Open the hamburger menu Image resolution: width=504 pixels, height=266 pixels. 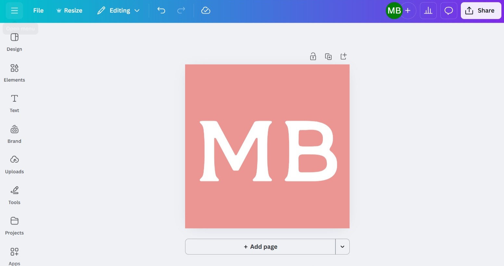[14, 10]
